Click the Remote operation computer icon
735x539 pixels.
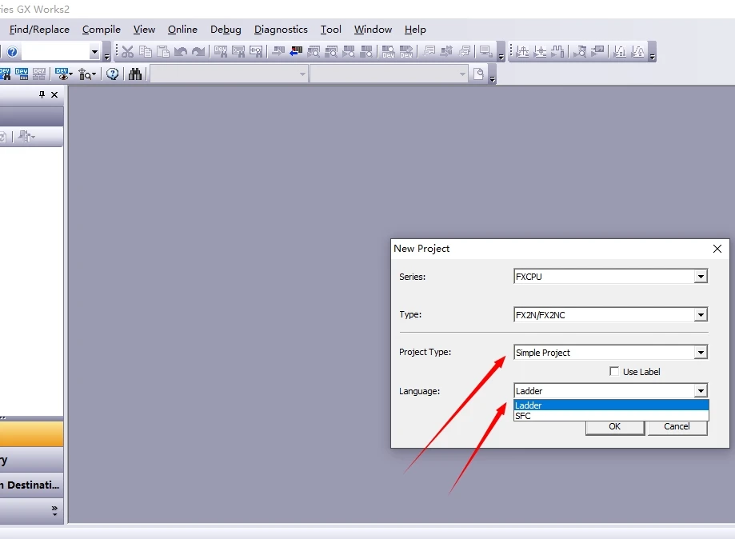tap(485, 51)
